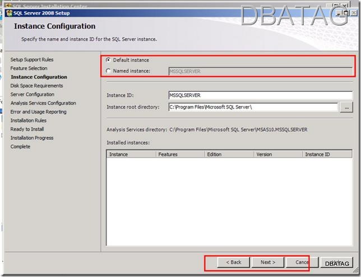Click Setup Support Rules step
The width and height of the screenshot is (361, 277).
coord(32,59)
